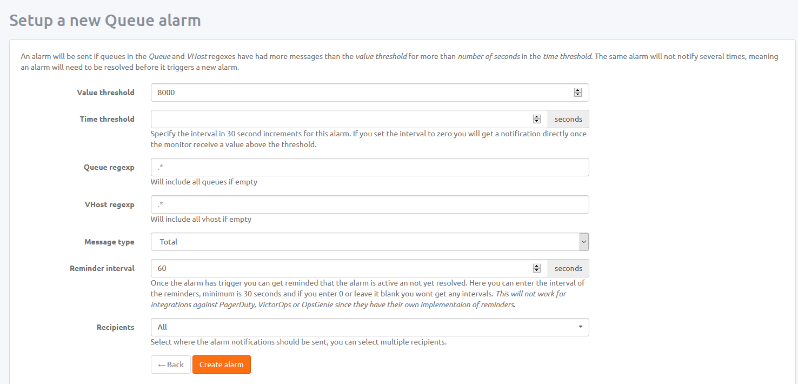Screen dimensions: 798x384
Task: Open the Recipients dropdown
Action: [370, 327]
